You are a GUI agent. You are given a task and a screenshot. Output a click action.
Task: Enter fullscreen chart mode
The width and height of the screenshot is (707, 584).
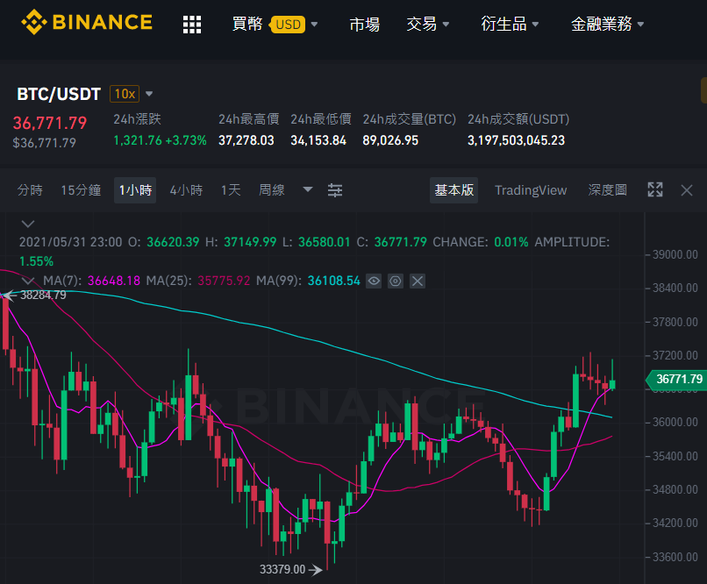click(x=655, y=189)
